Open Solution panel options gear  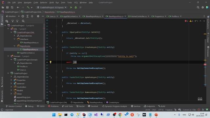coord(38,16)
